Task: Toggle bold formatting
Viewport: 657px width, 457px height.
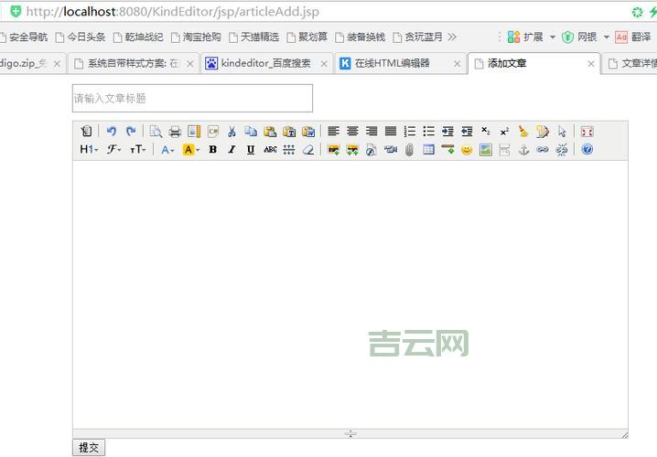Action: (x=212, y=150)
